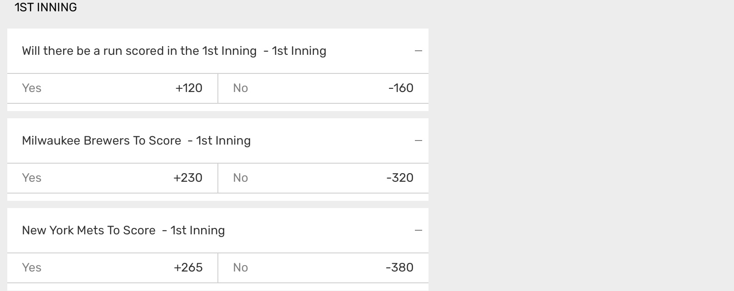Click the 1ST INNING section heading
The width and height of the screenshot is (734, 291).
(46, 8)
